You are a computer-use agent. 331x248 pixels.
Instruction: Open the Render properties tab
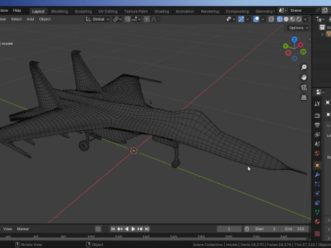point(317,116)
